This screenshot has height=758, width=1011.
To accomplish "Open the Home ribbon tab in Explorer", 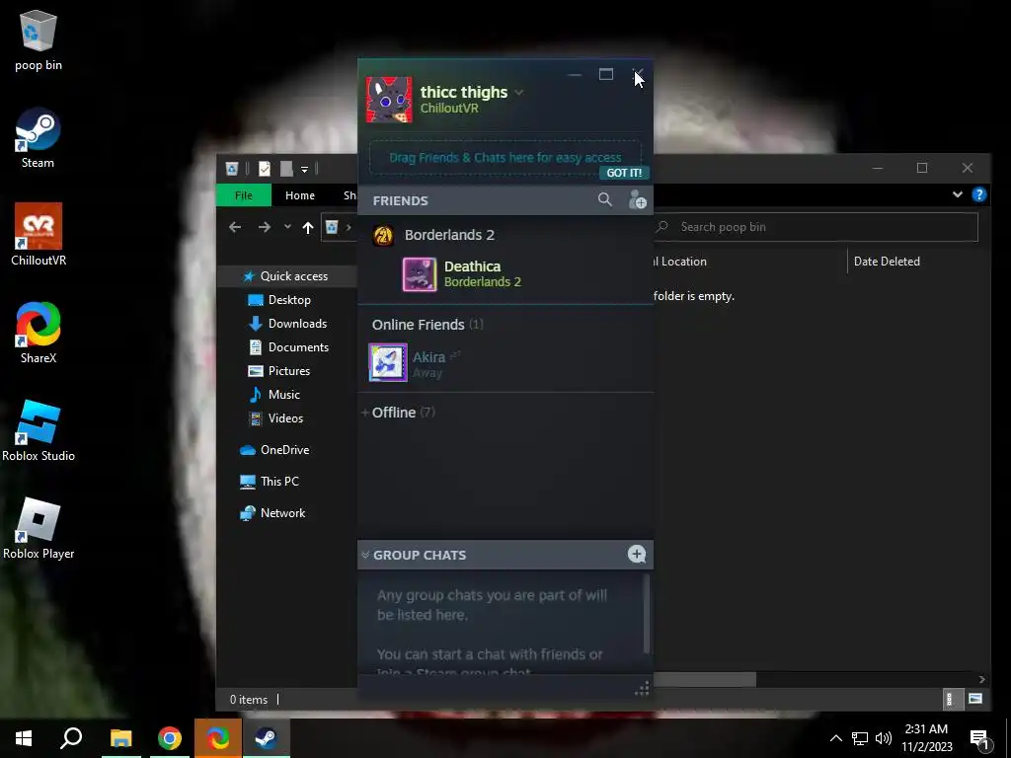I will point(300,195).
